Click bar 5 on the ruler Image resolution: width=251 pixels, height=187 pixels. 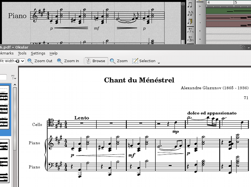coord(236,3)
